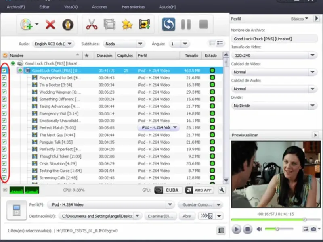Screen dimensions: 323x242
Task: Open the Audio English AC3 dropdown
Action: pyautogui.click(x=54, y=44)
